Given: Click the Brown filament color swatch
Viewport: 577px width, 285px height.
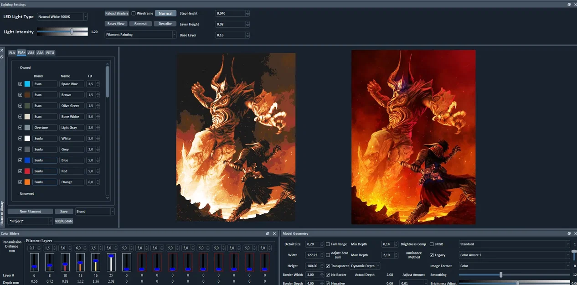Looking at the screenshot, I should pos(27,95).
